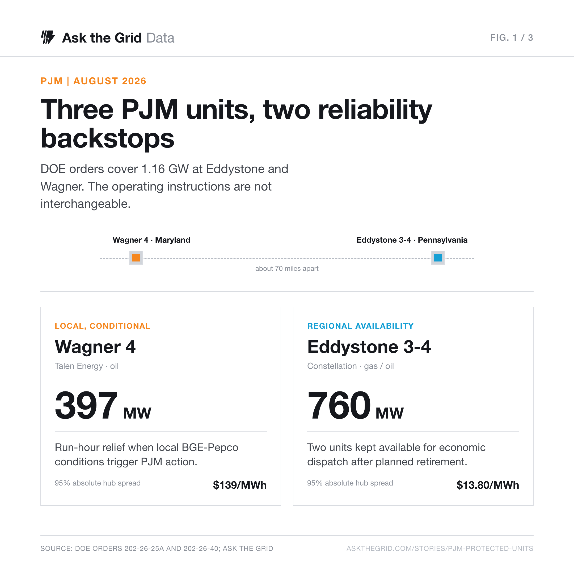Click the FIG. 1 / 3 page indicator
This screenshot has width=574, height=574.
tap(511, 38)
